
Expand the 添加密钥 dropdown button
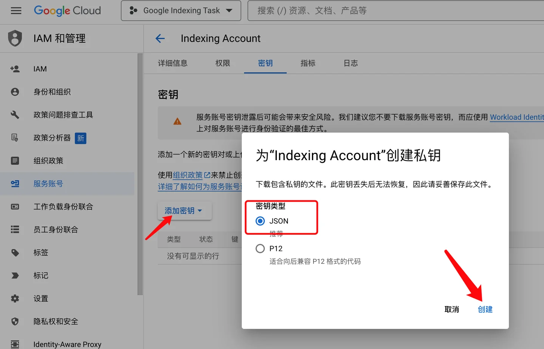[x=184, y=211]
